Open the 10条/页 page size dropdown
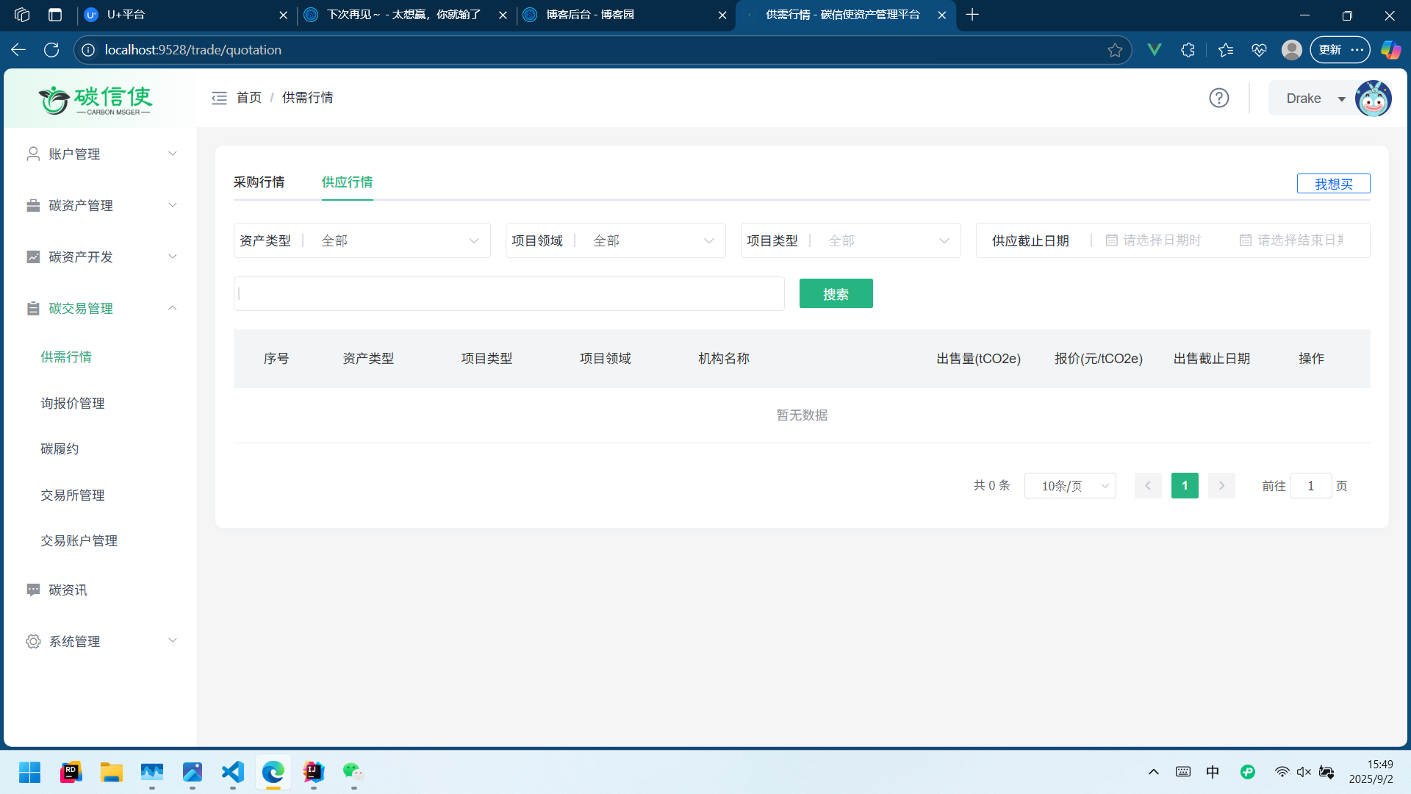 (x=1070, y=486)
